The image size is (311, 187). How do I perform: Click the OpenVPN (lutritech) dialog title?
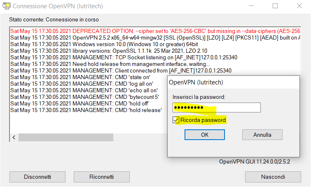pos(196,82)
